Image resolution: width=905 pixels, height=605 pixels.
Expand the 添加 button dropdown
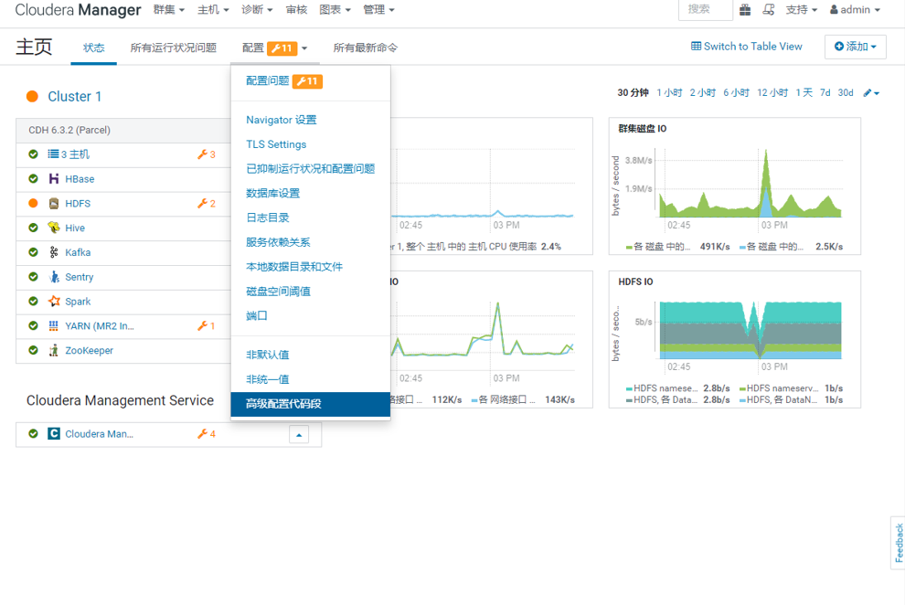(x=856, y=47)
